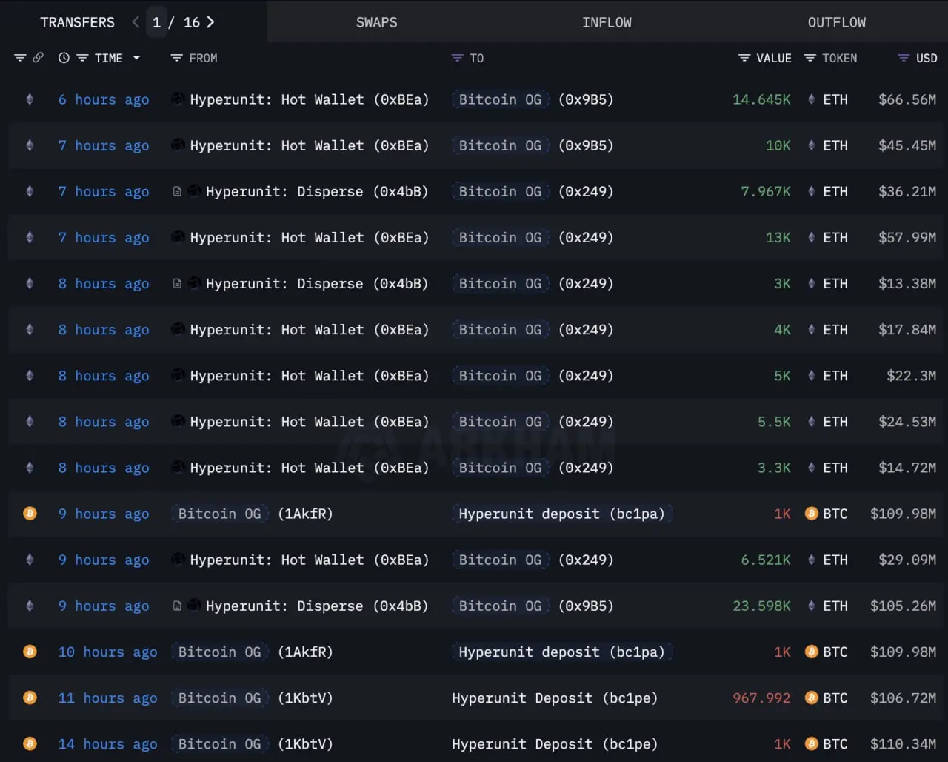Click contract icon in $105.26M Disperse row
The height and width of the screenshot is (762, 948).
click(177, 606)
